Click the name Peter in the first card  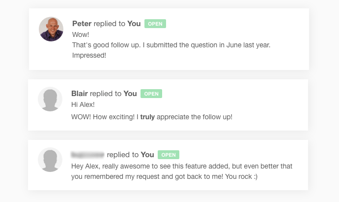coord(82,24)
